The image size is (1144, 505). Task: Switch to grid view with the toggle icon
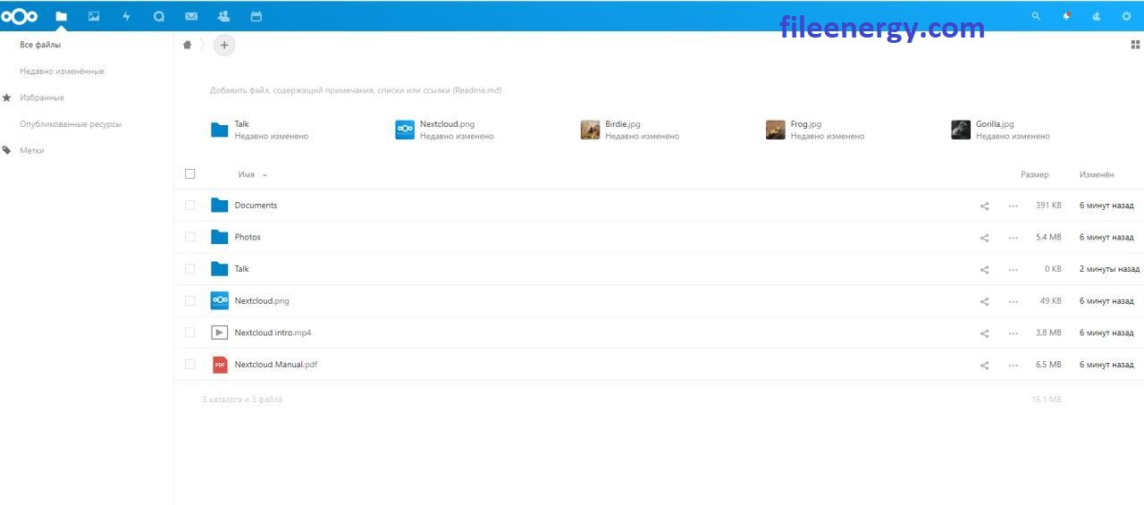coord(1135,45)
